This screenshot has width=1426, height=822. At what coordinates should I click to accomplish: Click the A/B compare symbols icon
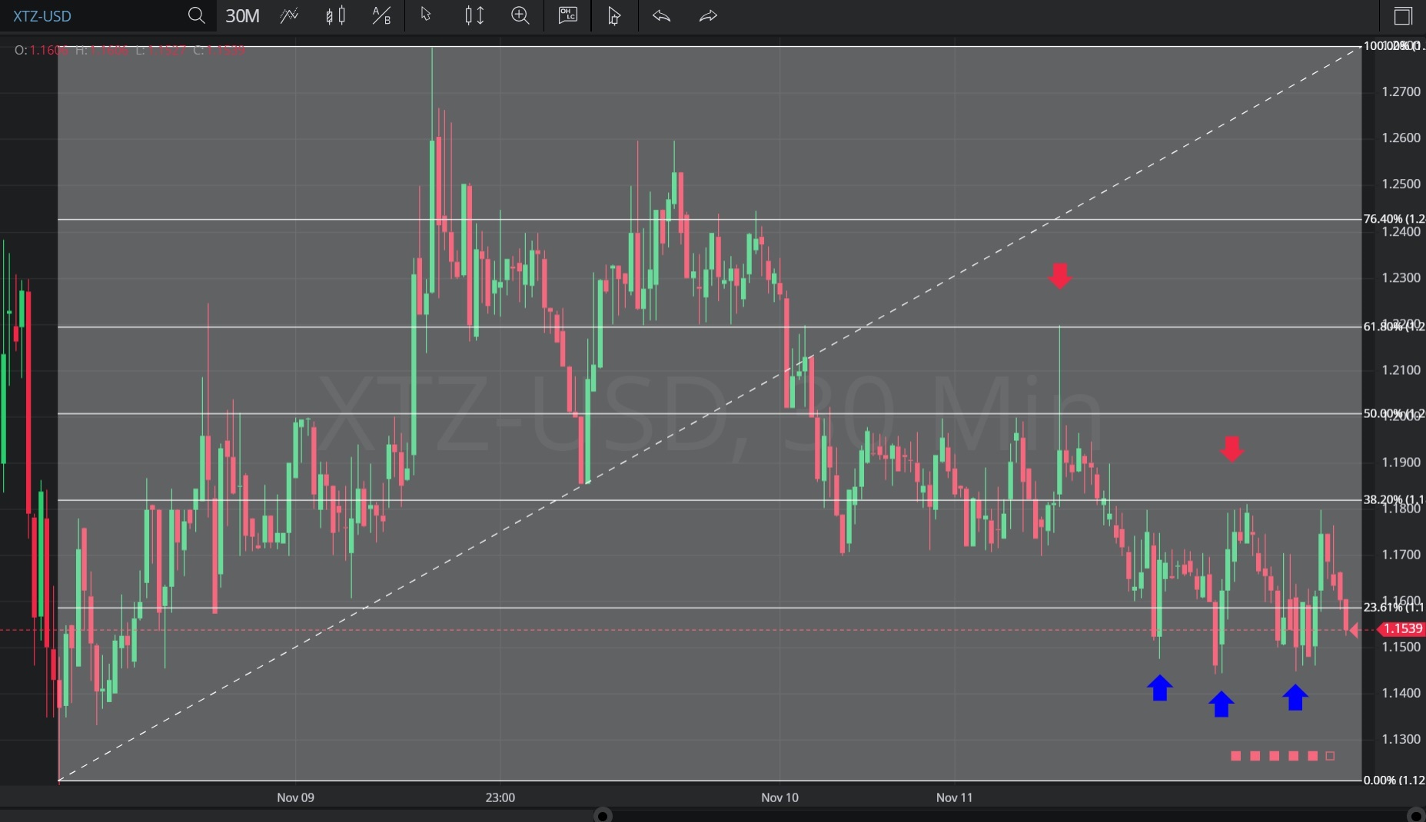point(381,15)
